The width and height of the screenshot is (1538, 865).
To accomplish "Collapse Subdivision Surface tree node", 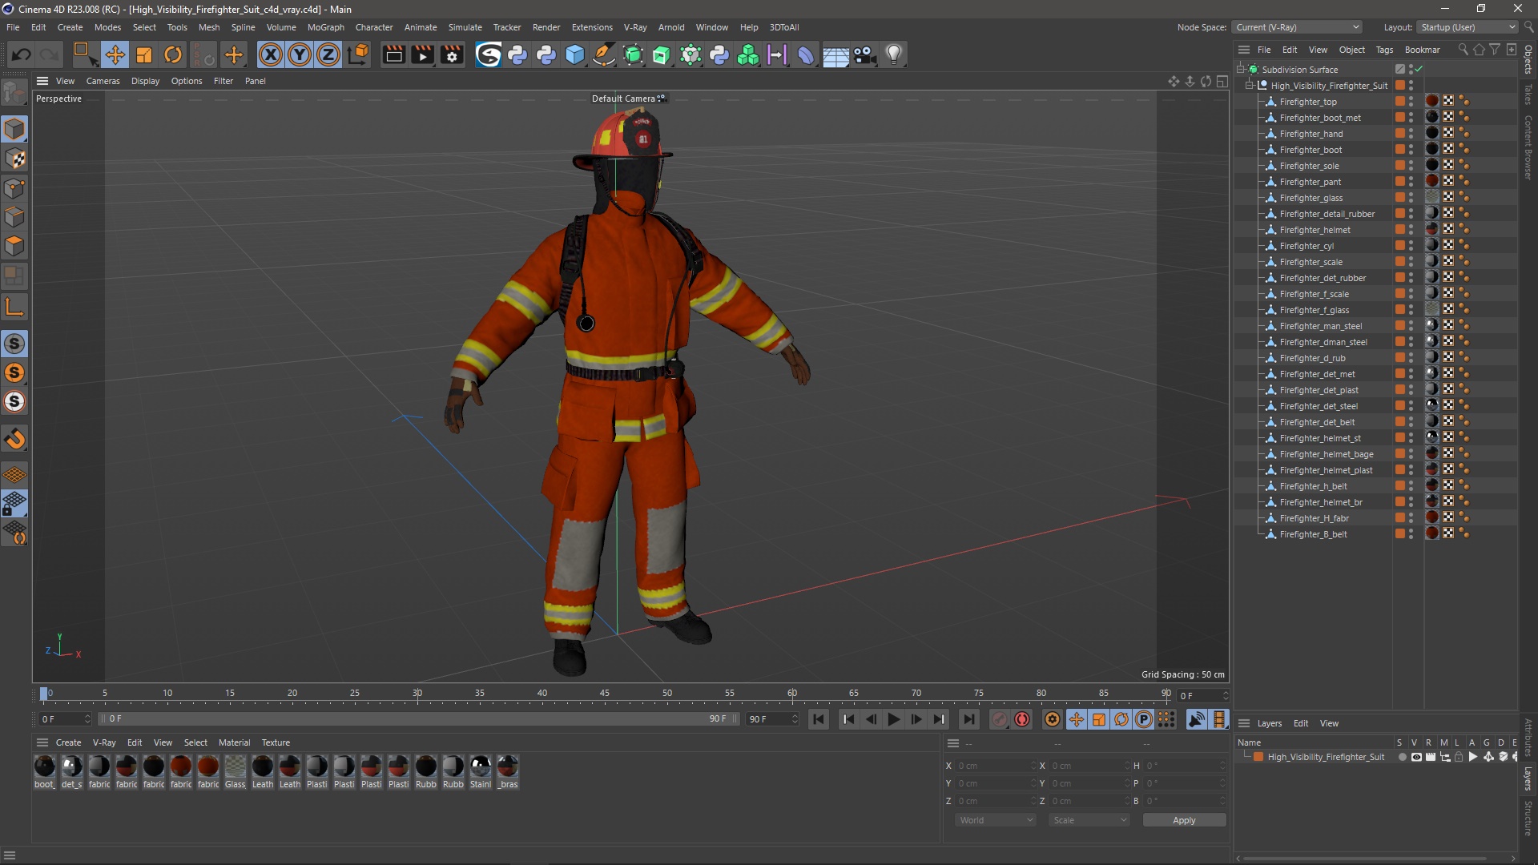I will click(x=1241, y=69).
